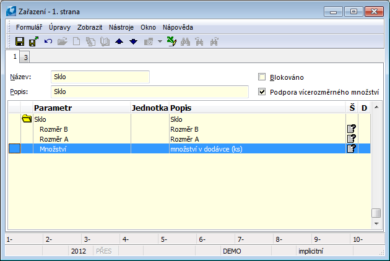Viewport: 390px width, 261px height.
Task: Click the Popis input field
Action: click(150, 92)
